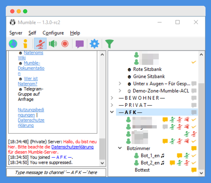Click the message input for channel AFK
The image size is (211, 183).
pos(56,172)
